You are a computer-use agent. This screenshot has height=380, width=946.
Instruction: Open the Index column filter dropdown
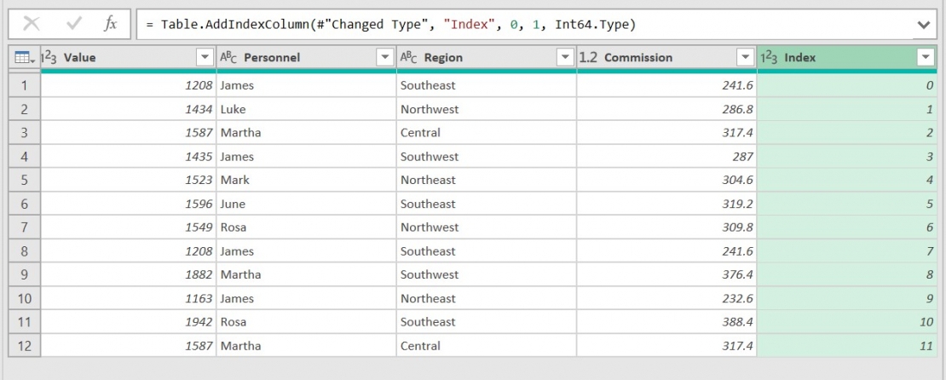926,57
